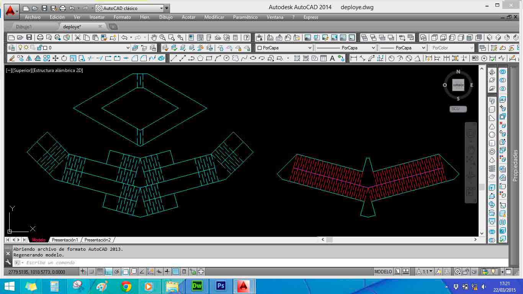
Task: Click the MODELO button in status bar
Action: point(383,272)
